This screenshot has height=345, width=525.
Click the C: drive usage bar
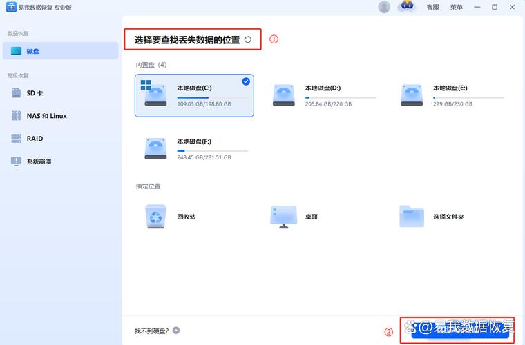click(213, 97)
